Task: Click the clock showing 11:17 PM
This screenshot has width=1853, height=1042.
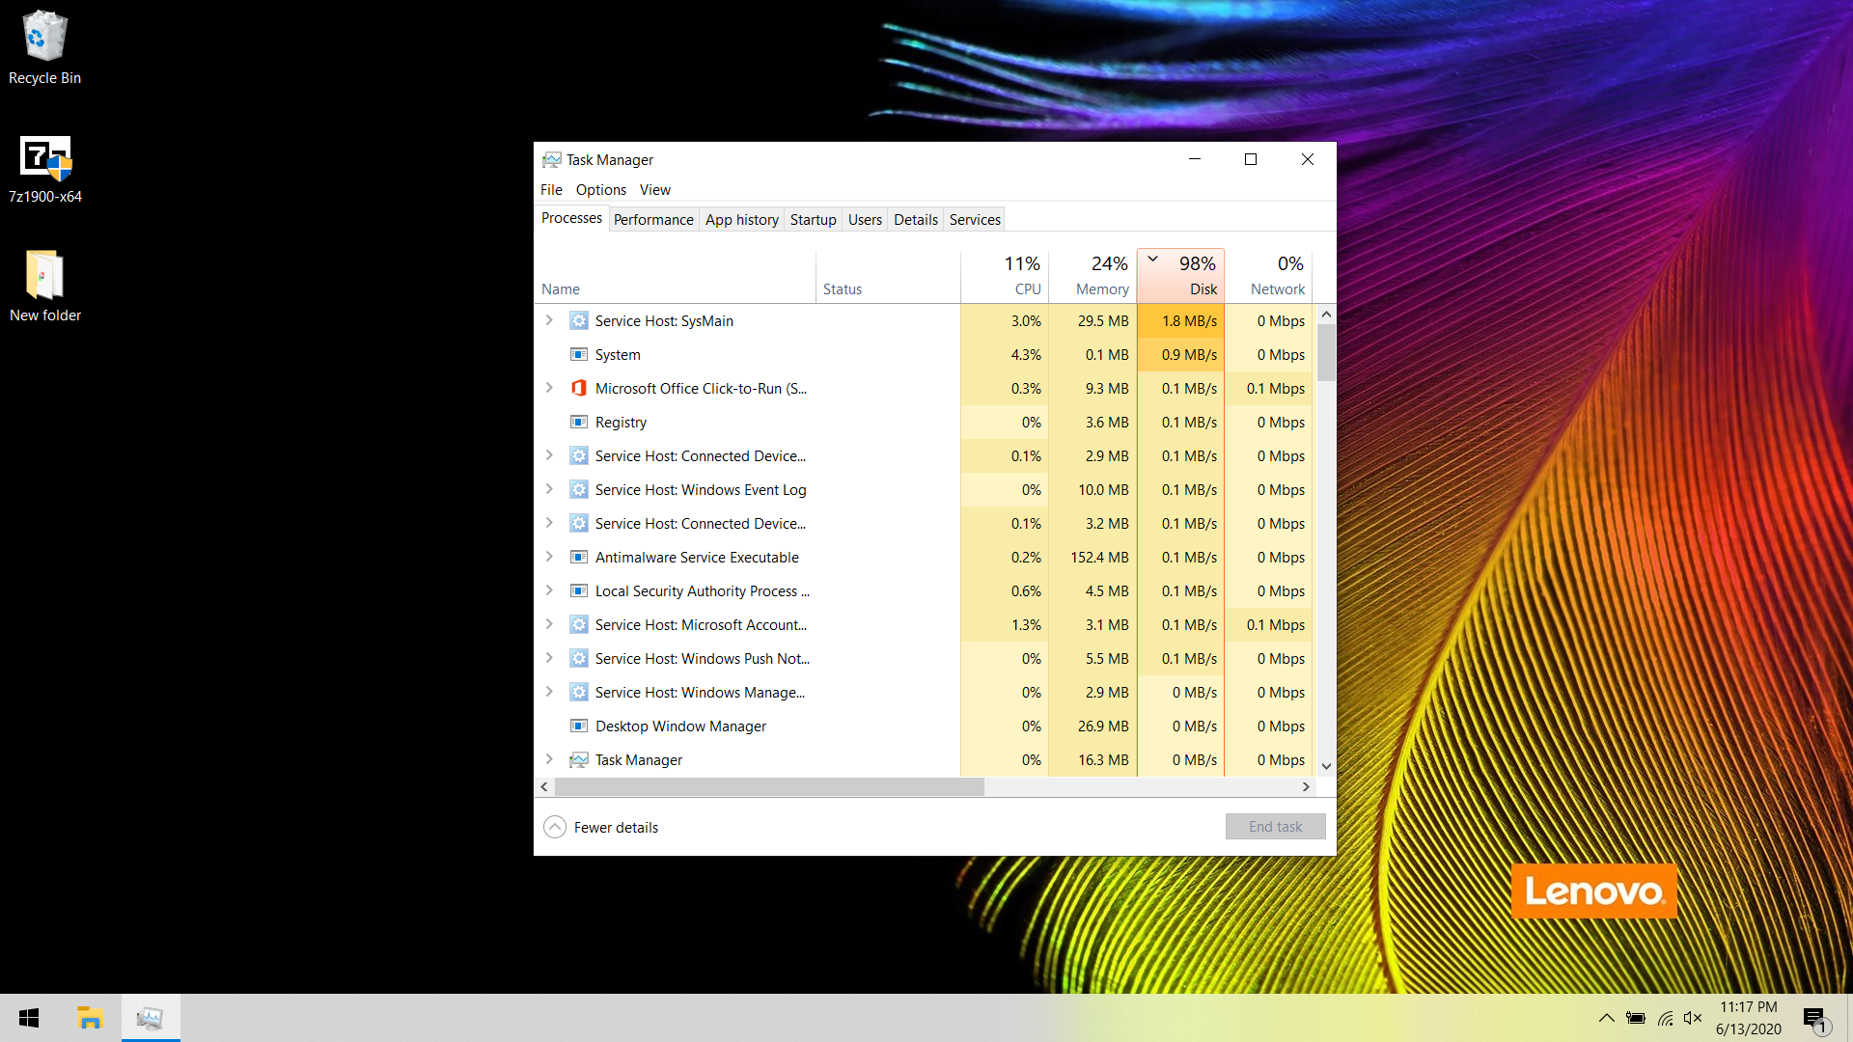Action: 1748,1007
